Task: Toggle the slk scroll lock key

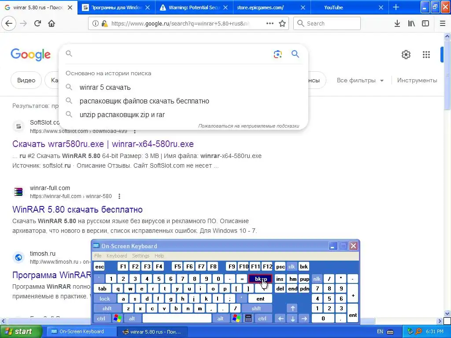Action: click(292, 266)
